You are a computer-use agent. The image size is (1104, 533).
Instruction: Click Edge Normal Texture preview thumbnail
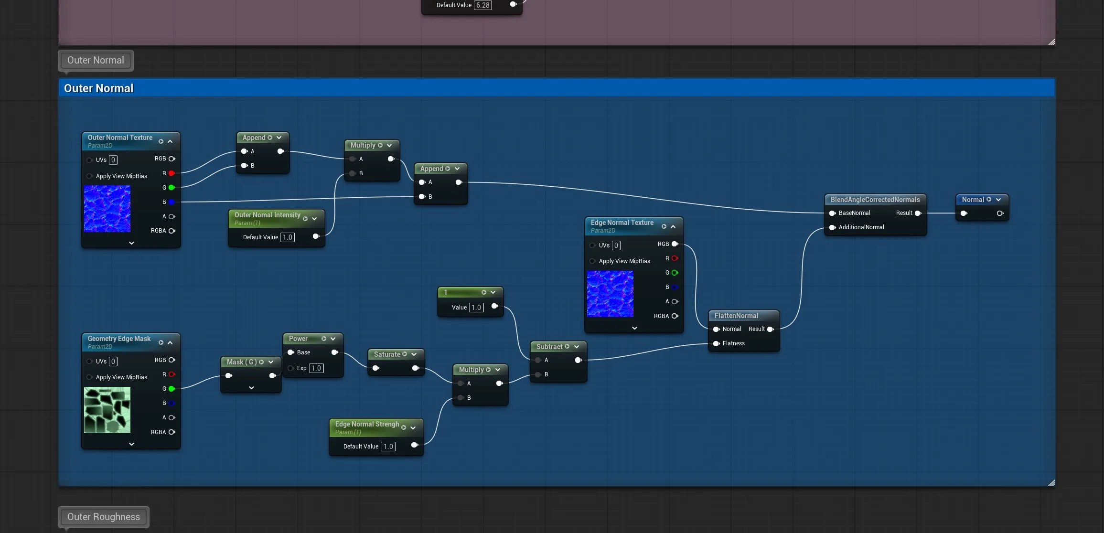click(x=610, y=294)
